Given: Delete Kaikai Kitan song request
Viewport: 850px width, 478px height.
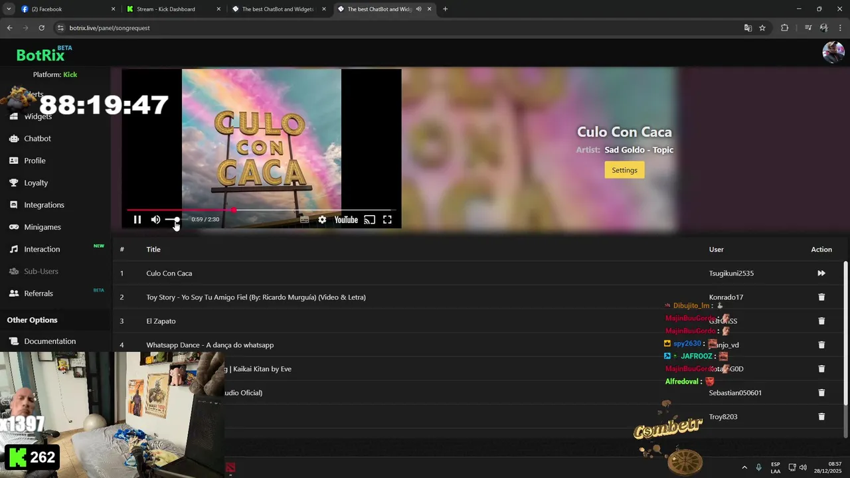Looking at the screenshot, I should click(821, 369).
